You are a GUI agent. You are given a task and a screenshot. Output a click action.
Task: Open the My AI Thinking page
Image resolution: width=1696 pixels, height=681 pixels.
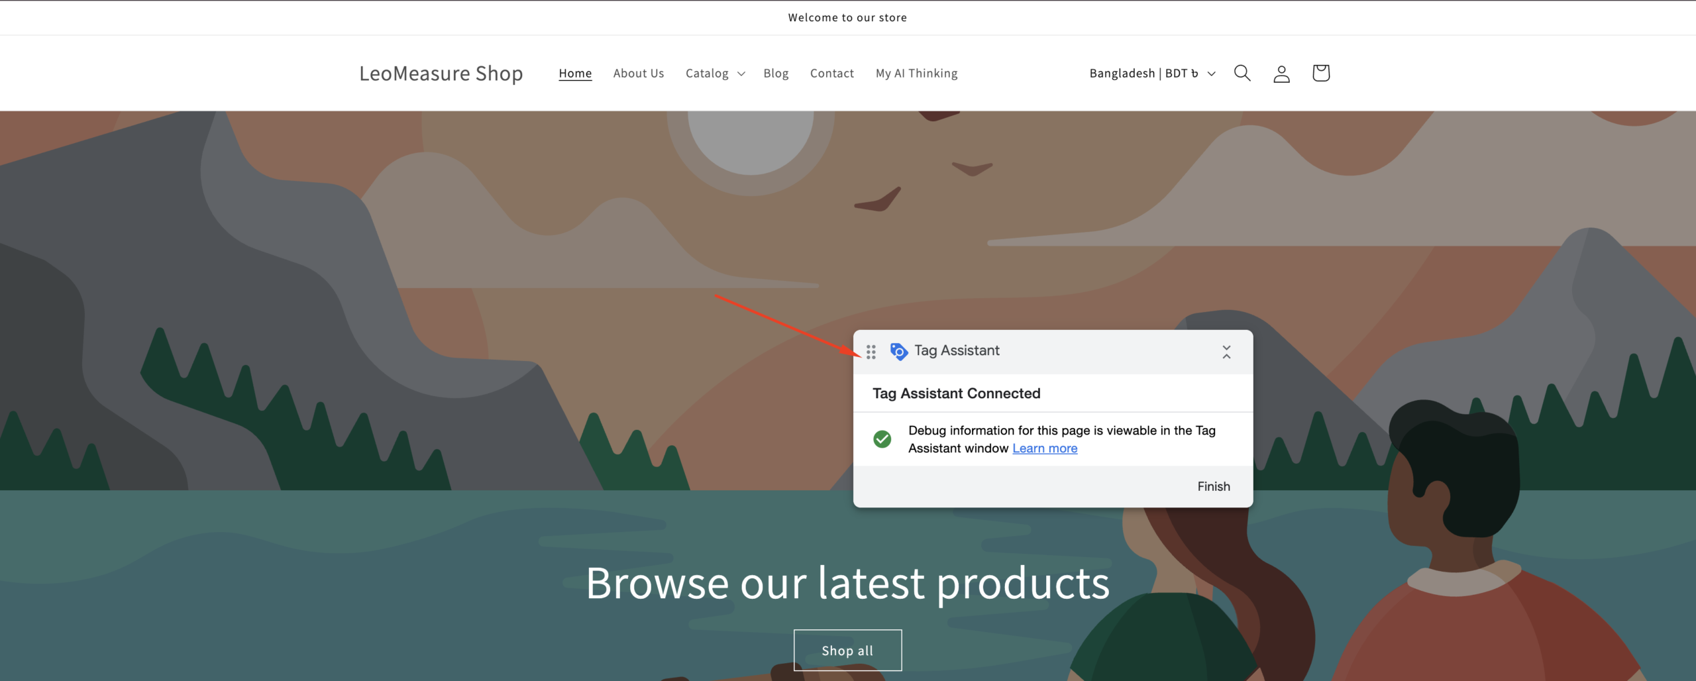pyautogui.click(x=917, y=74)
